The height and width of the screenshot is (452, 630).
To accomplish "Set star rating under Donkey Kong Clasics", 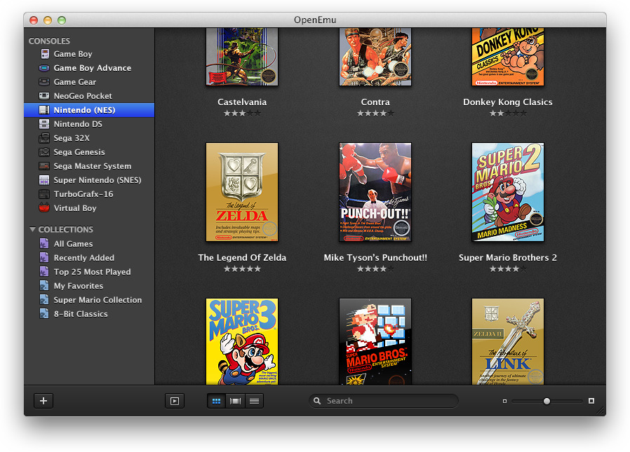I will [x=508, y=114].
